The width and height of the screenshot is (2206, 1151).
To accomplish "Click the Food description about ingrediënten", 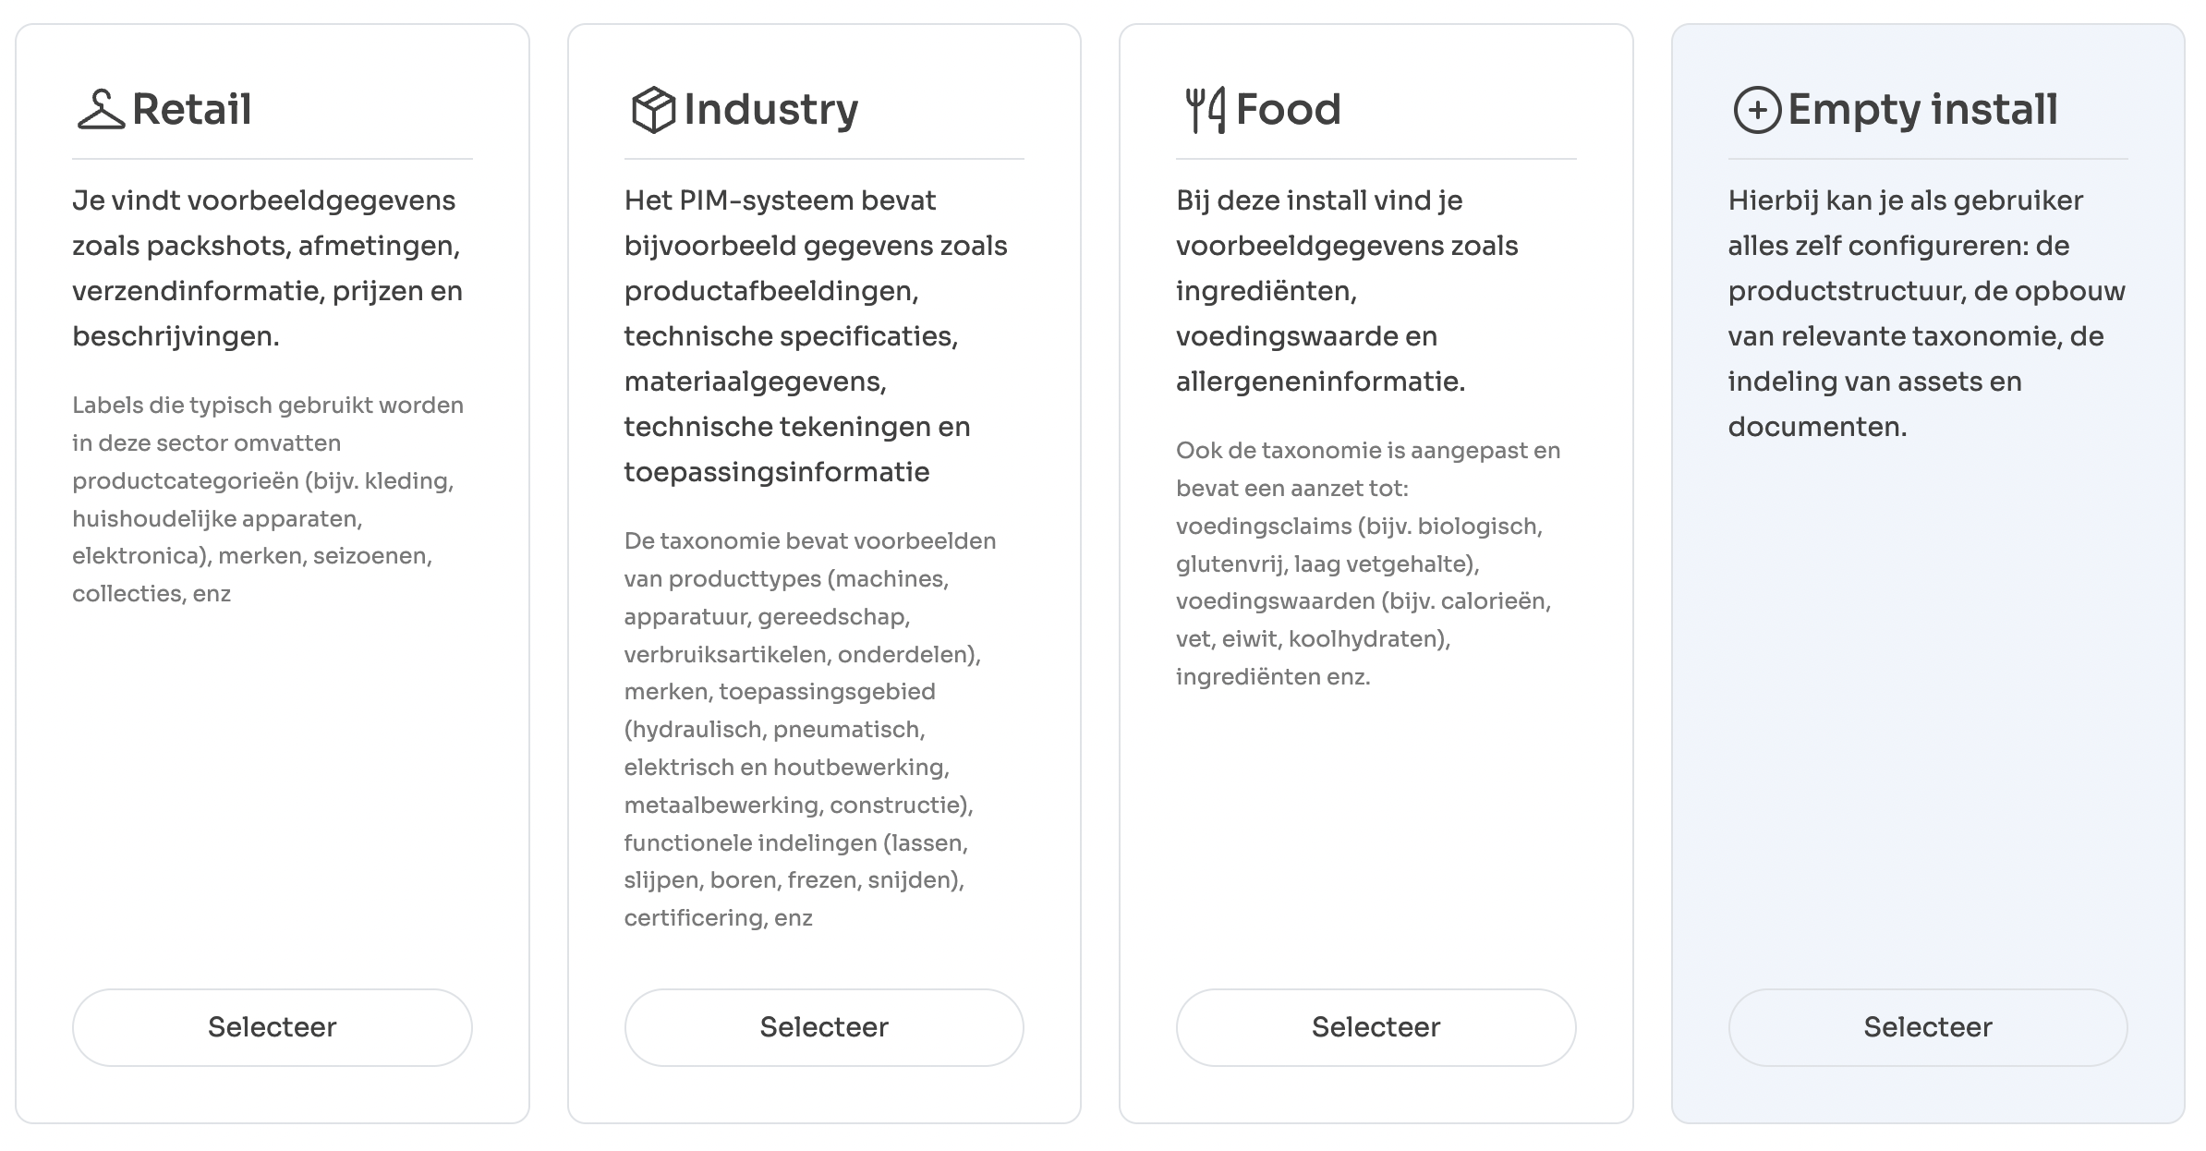I will [x=1347, y=291].
